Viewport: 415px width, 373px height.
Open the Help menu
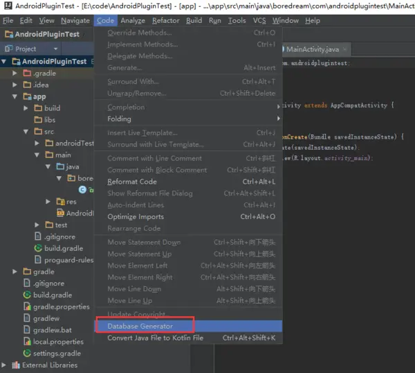(313, 20)
